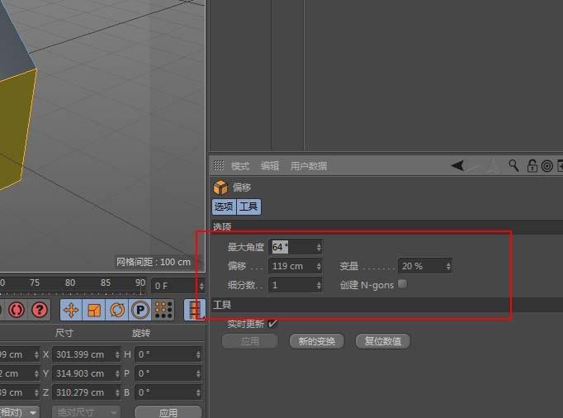
Task: Click the 复位数值 button
Action: click(x=383, y=341)
